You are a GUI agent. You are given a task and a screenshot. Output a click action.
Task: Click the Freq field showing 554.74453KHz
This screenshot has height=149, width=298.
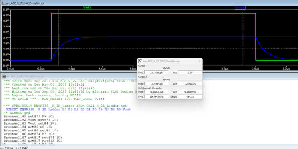(156, 96)
